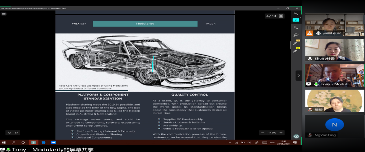
Task: Choose the pan and select cursor tool
Action: [296, 27]
